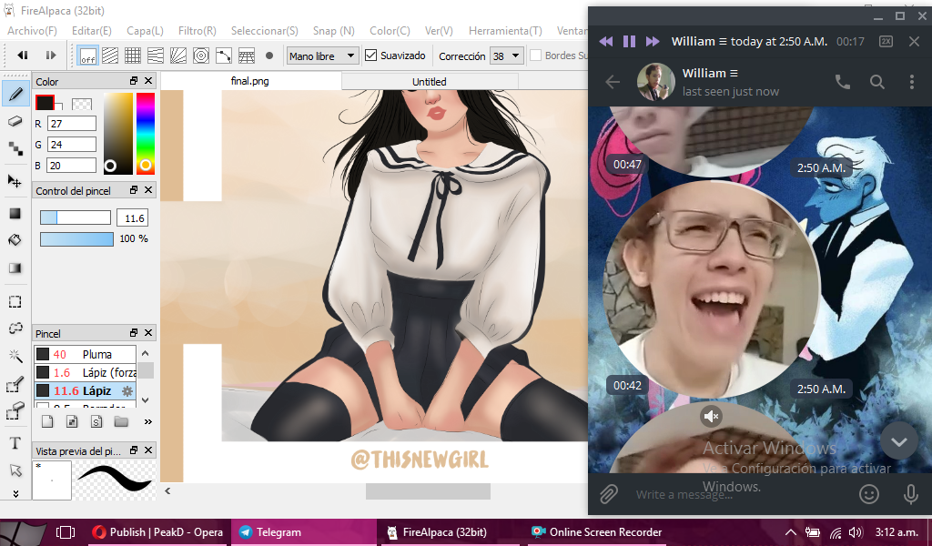This screenshot has height=546, width=932.
Task: Click the brush size 11.6 field
Action: pyautogui.click(x=133, y=218)
